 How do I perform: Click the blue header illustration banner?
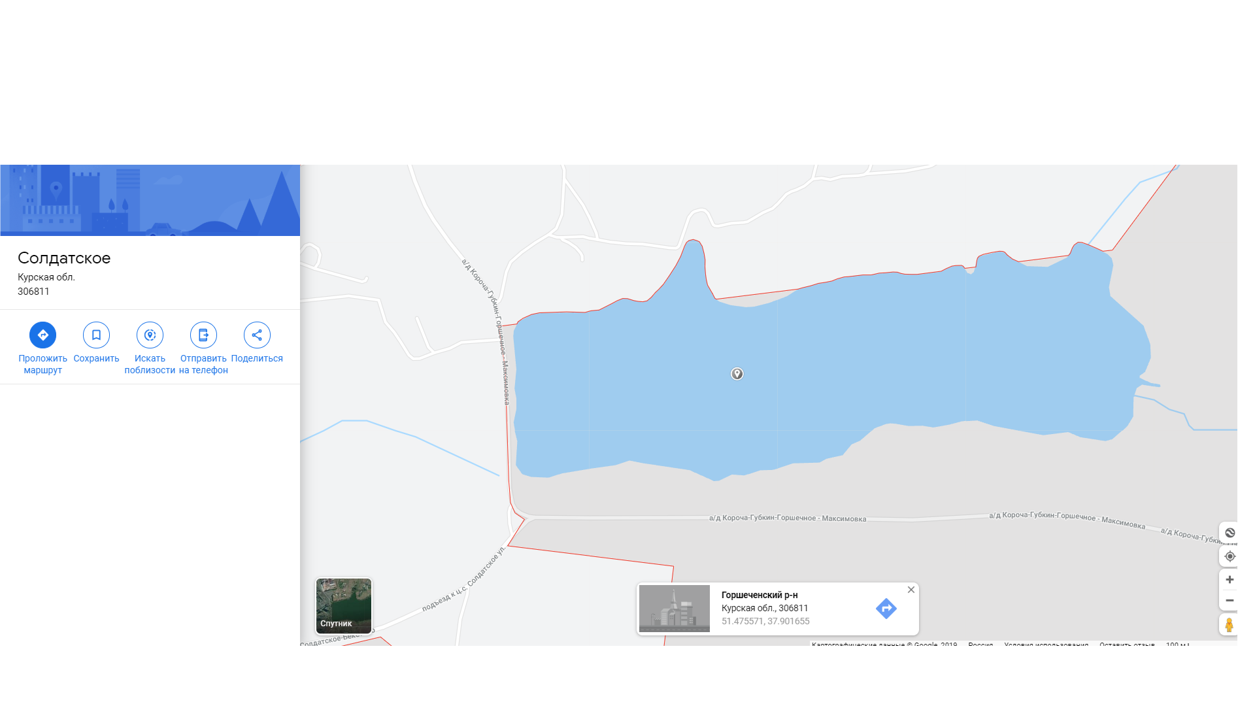click(150, 200)
